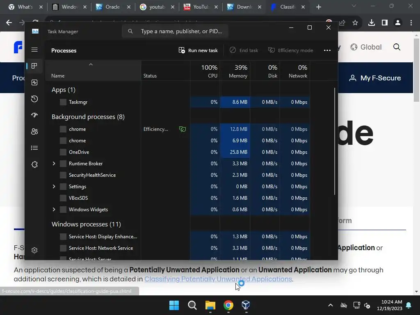Click Task Manager process list scrollbar

click(x=335, y=141)
